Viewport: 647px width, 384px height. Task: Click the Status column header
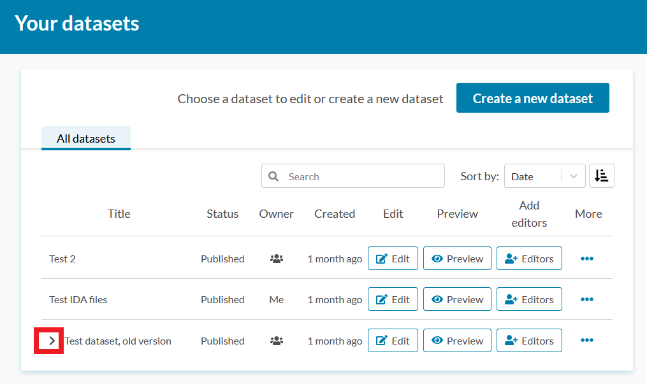[x=222, y=214]
